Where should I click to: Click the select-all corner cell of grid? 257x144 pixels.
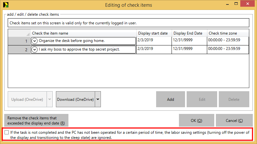pos(19,33)
